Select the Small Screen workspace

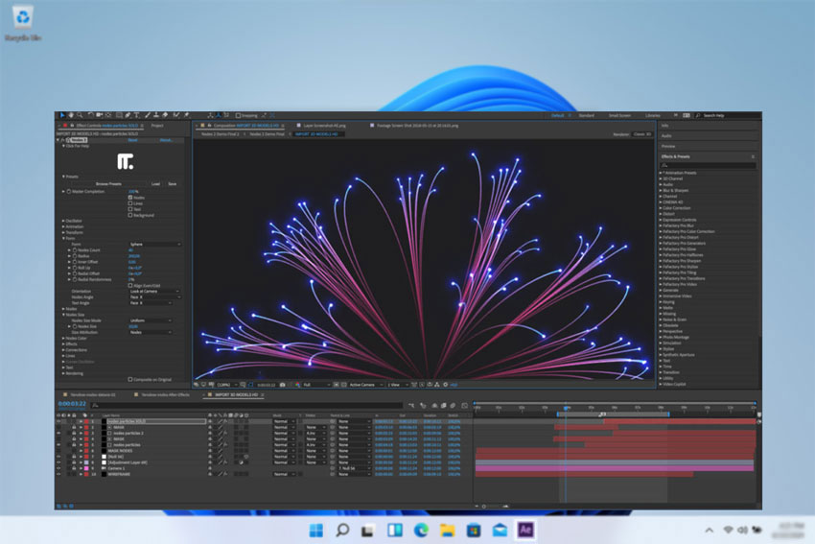tap(619, 115)
